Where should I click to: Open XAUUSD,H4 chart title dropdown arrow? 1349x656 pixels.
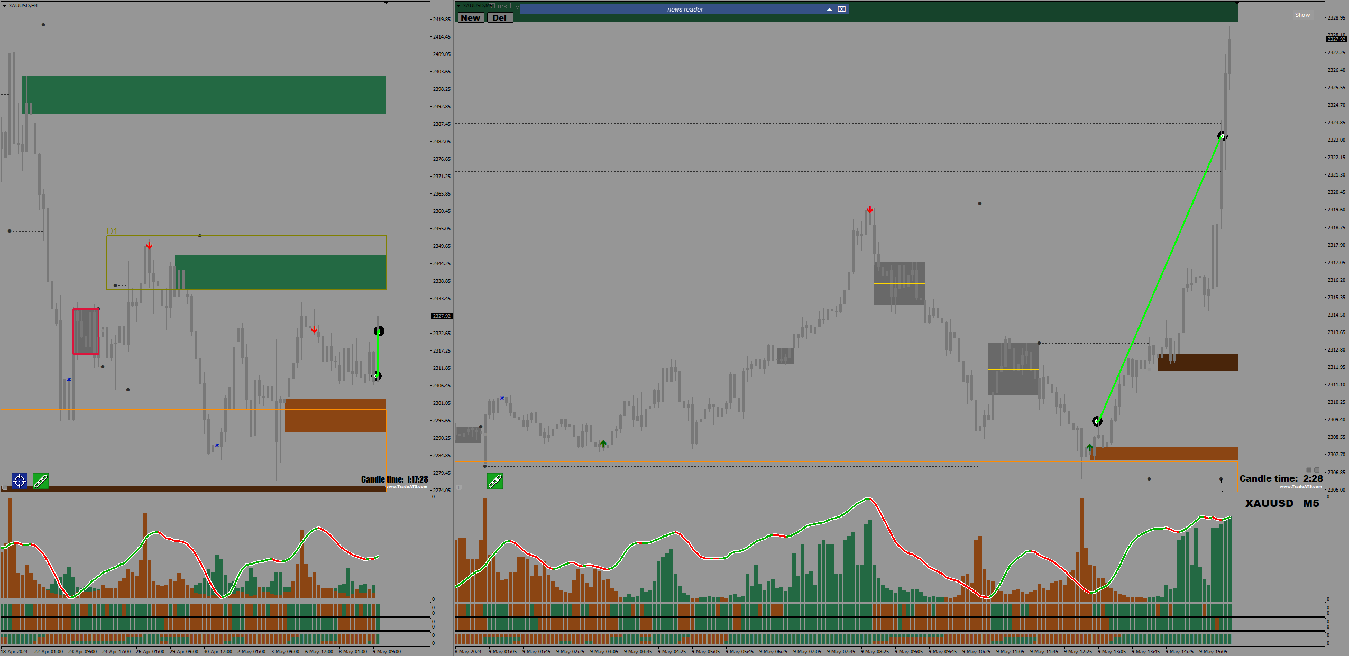point(4,5)
